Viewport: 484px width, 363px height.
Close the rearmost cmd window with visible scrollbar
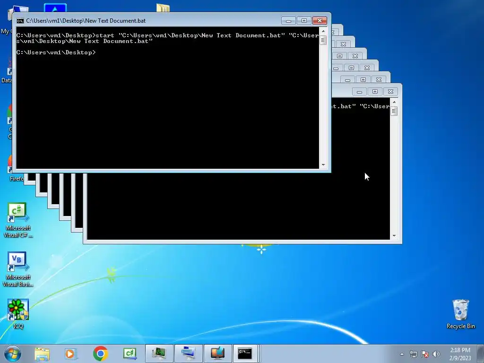[390, 91]
